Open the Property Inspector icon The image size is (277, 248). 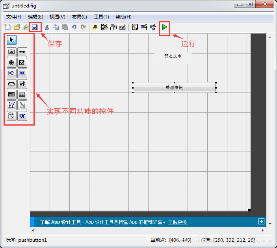pyautogui.click(x=144, y=27)
